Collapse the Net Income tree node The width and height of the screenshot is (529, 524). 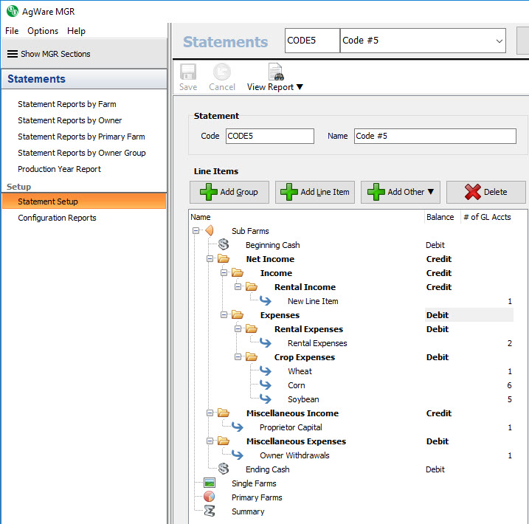[210, 259]
